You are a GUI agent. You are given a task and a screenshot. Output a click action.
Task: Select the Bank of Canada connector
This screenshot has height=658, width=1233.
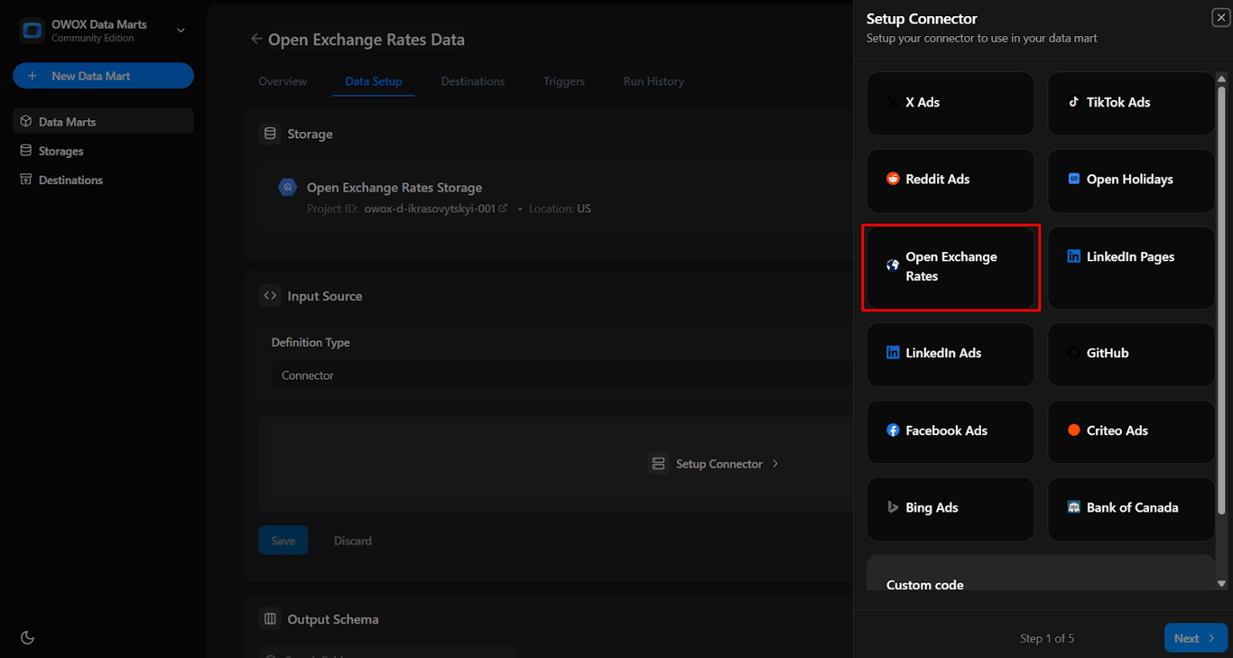pos(1131,508)
